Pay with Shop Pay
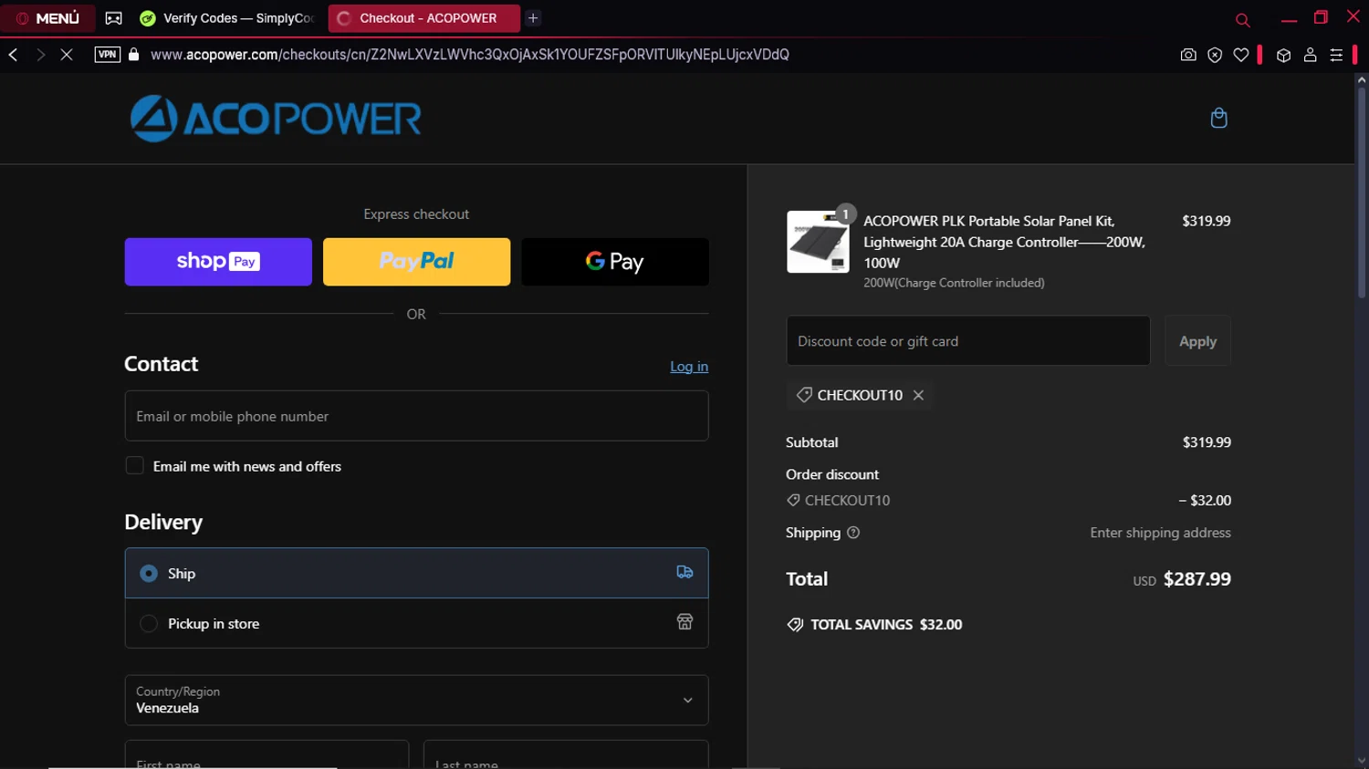Viewport: 1369px width, 769px height. tap(218, 262)
